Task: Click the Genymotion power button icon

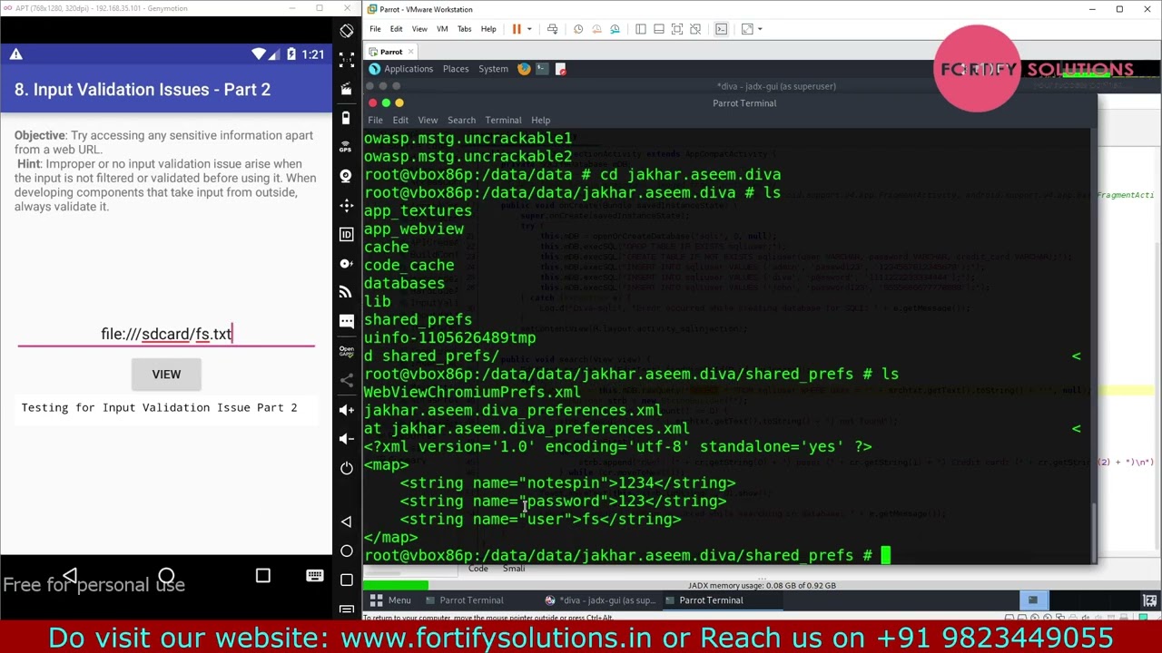Action: 347,468
